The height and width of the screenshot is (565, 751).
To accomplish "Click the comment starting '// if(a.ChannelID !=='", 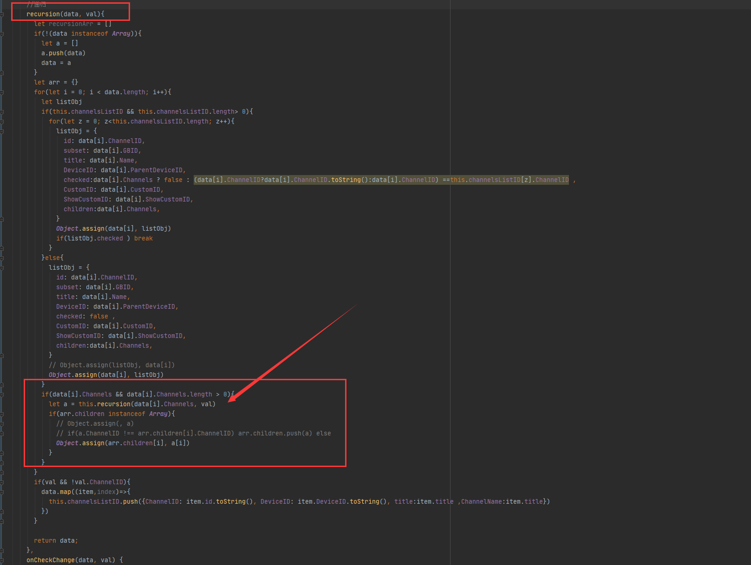I will pos(194,434).
